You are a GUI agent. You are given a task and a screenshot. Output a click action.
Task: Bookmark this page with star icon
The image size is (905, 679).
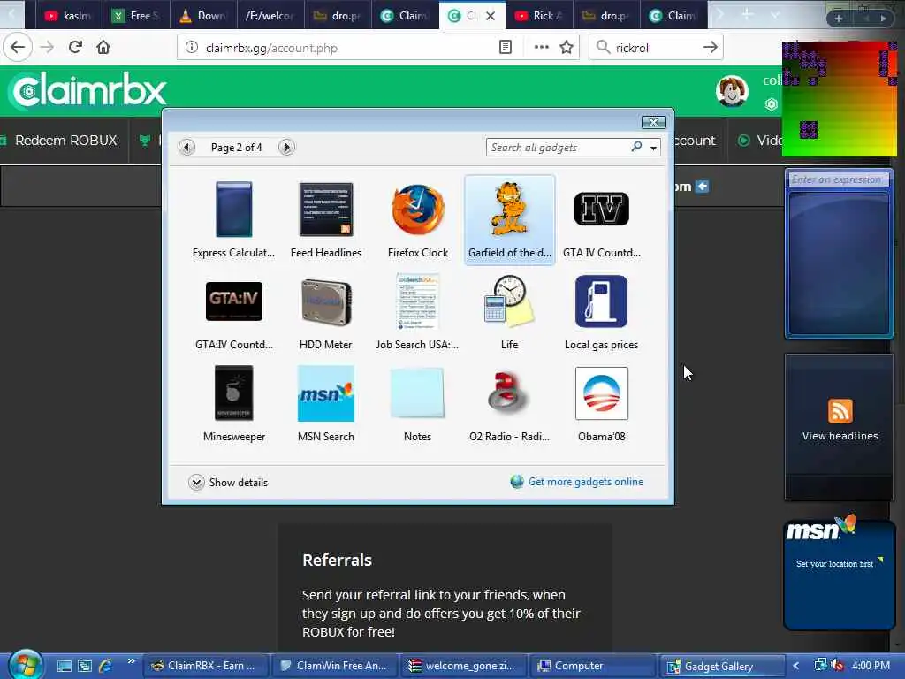tap(567, 48)
